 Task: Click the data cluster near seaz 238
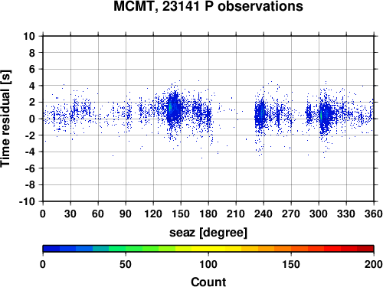[261, 113]
